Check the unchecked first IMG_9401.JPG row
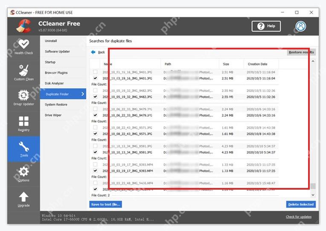The height and width of the screenshot is (231, 326). [95, 72]
